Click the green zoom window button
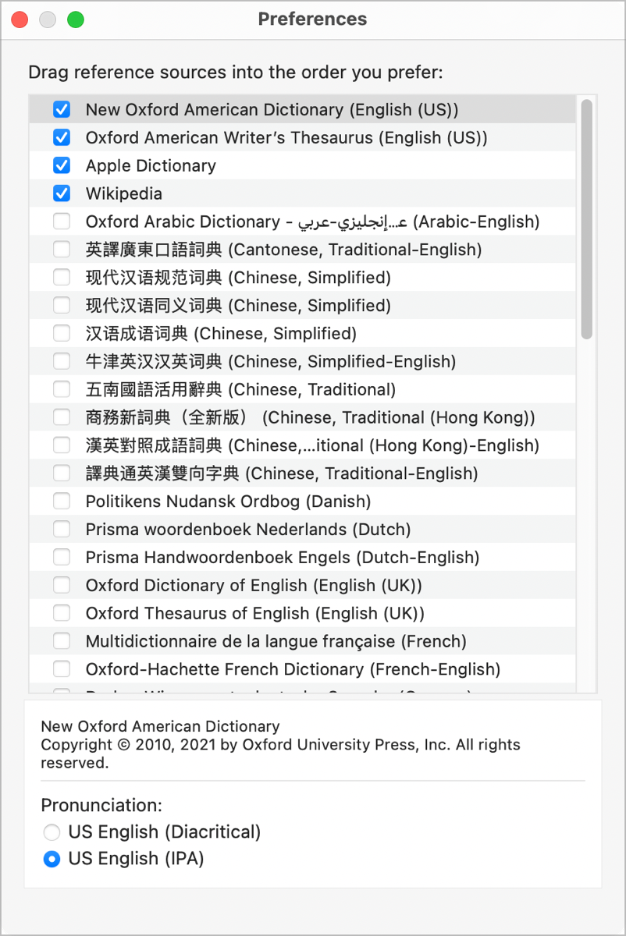Image resolution: width=626 pixels, height=936 pixels. coord(76,19)
